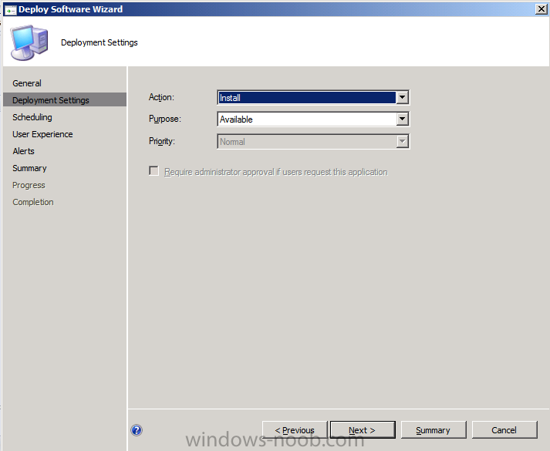Open the Alerts wizard step
Screen dimensions: 550x451
(x=23, y=151)
